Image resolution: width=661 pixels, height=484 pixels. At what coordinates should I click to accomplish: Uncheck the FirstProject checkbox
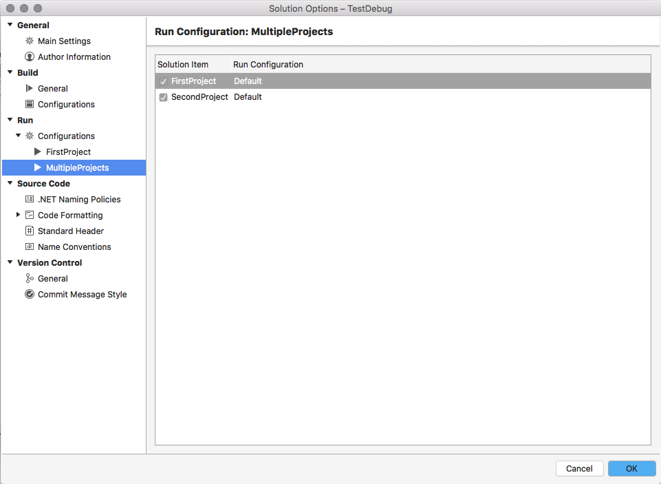point(163,81)
